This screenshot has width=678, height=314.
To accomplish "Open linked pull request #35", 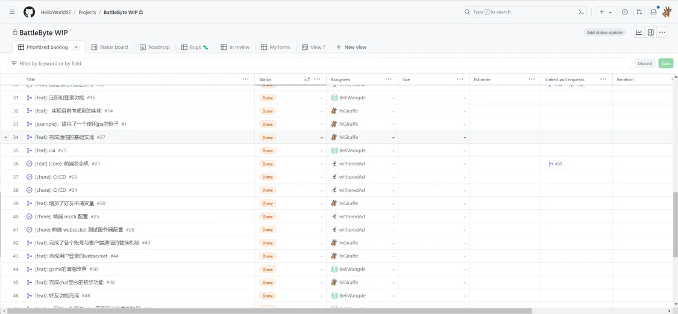I will [556, 164].
